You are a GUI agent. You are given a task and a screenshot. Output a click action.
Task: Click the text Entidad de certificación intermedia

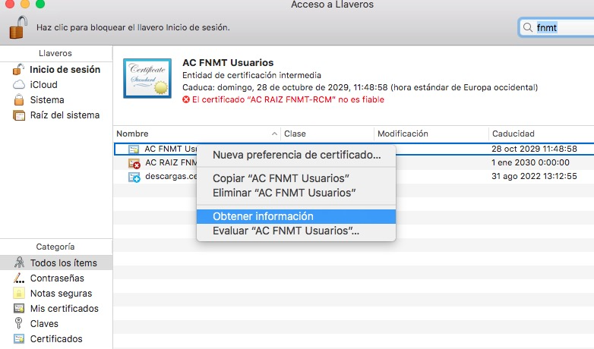tap(251, 75)
